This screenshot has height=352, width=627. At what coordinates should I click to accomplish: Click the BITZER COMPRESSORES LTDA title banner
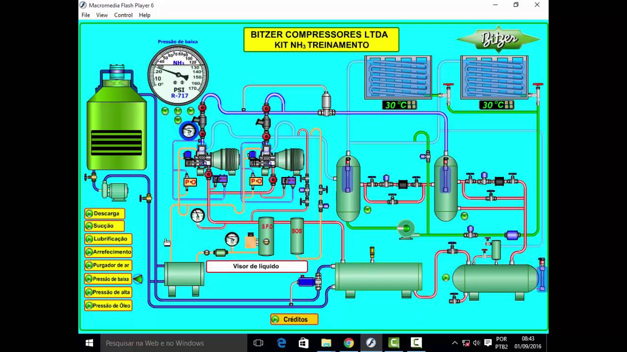coord(321,40)
